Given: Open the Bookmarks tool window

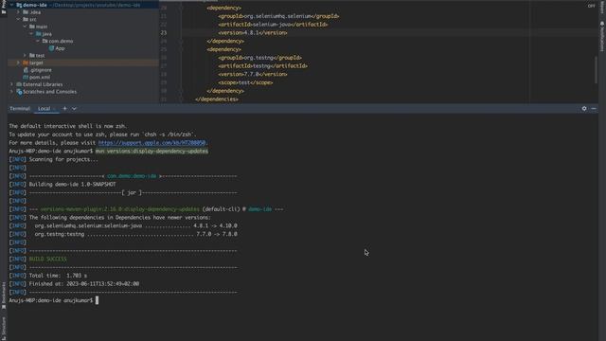Looking at the screenshot, I should coord(4,295).
